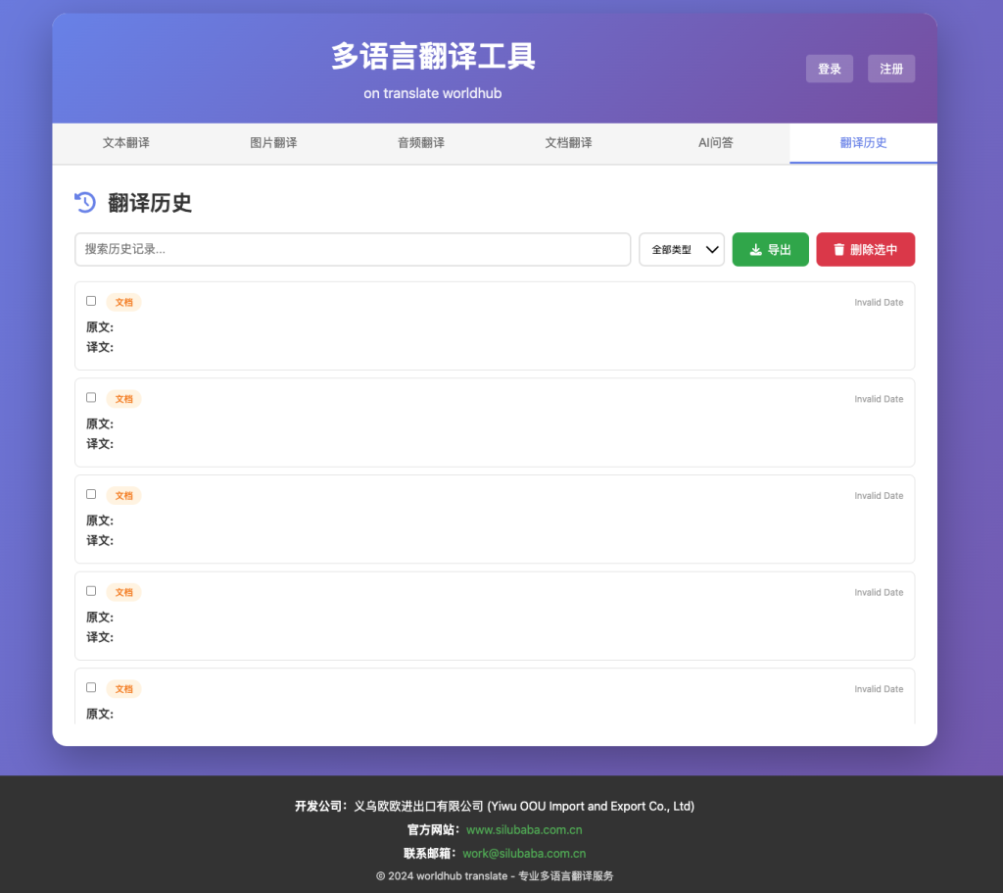Screen dimensions: 1003x893
Task: Open the 全部类型 type filter dropdown
Action: click(681, 250)
